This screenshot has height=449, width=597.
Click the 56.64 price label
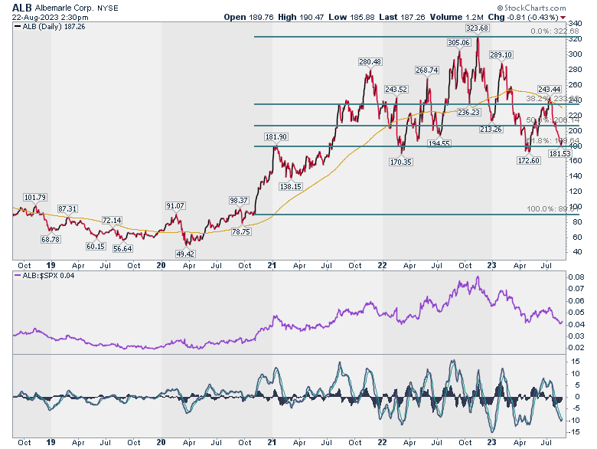click(122, 249)
